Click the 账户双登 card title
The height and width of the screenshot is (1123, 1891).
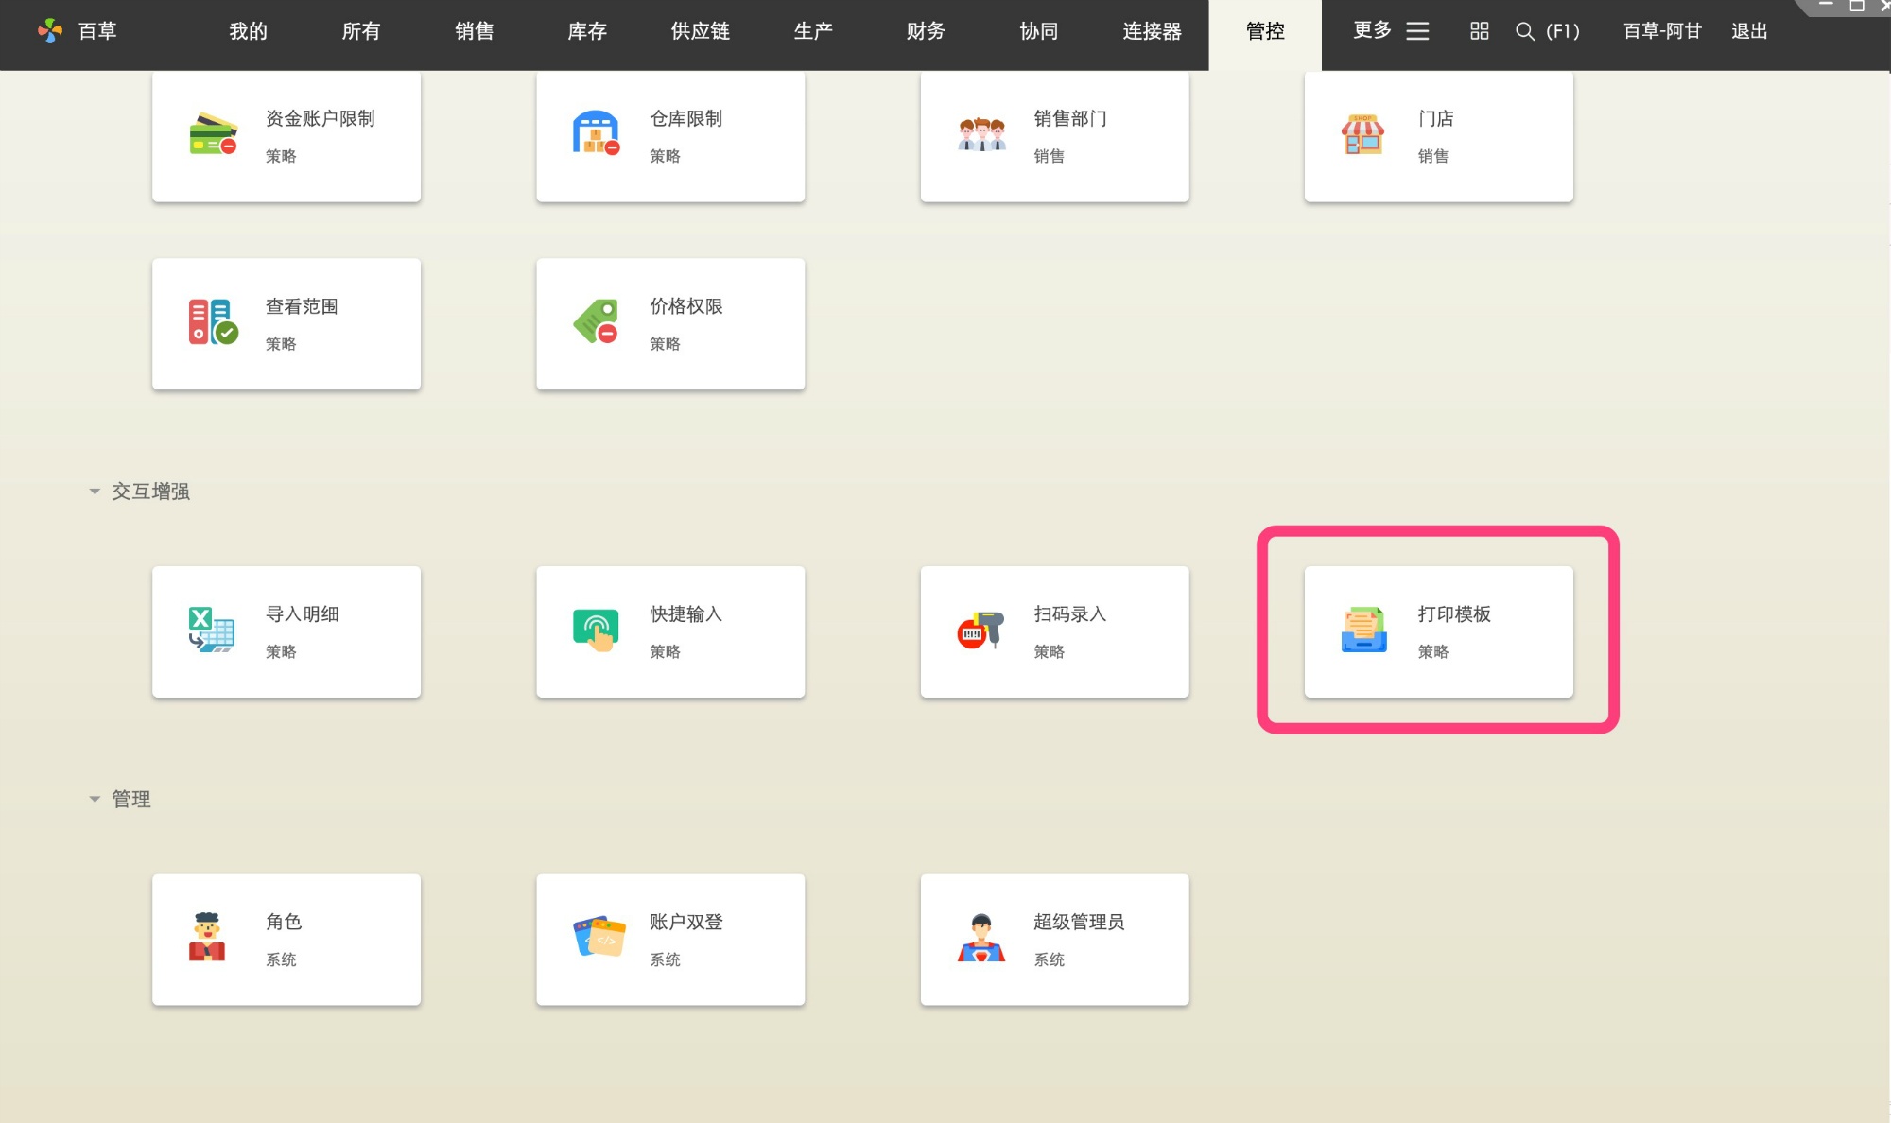[686, 922]
